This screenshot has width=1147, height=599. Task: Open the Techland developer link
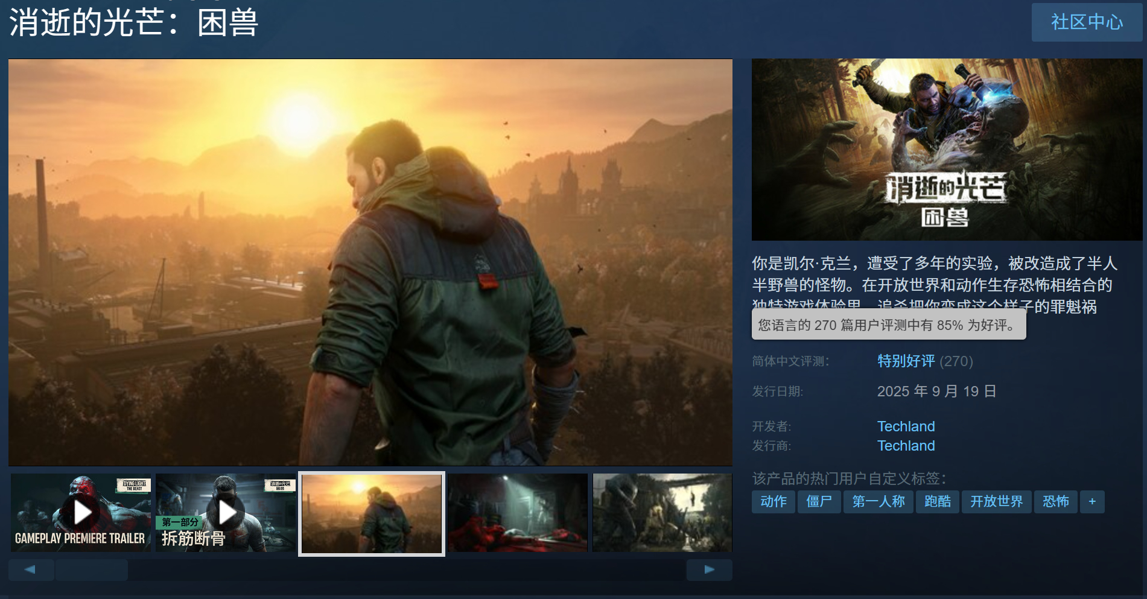click(x=906, y=426)
